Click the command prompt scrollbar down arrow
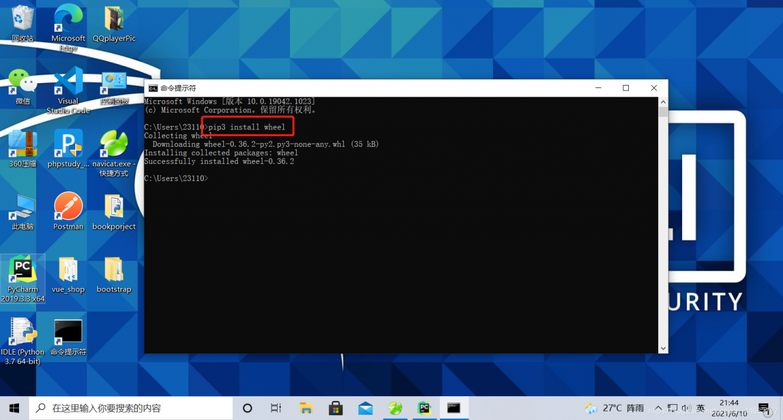783x420 pixels. click(662, 348)
